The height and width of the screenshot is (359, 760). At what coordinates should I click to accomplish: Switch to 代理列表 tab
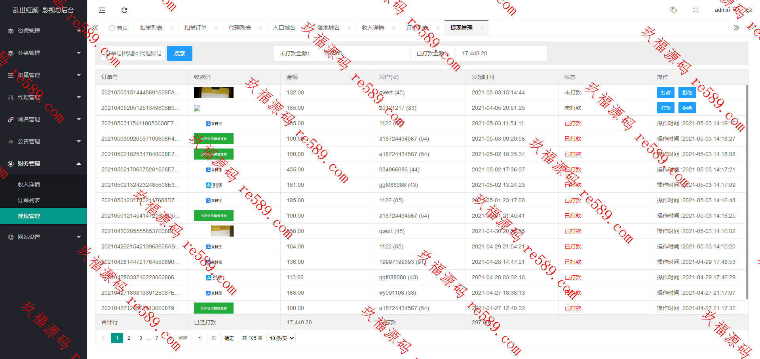[x=240, y=28]
